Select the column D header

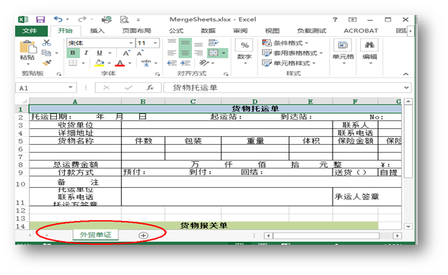click(255, 102)
